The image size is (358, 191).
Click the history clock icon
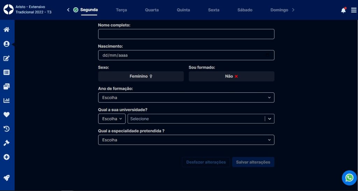pos(6,129)
